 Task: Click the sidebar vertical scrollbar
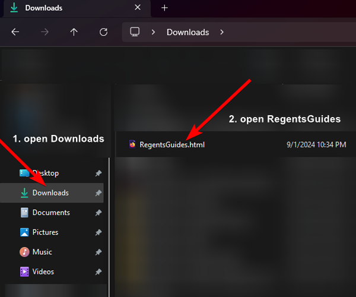pos(109,226)
